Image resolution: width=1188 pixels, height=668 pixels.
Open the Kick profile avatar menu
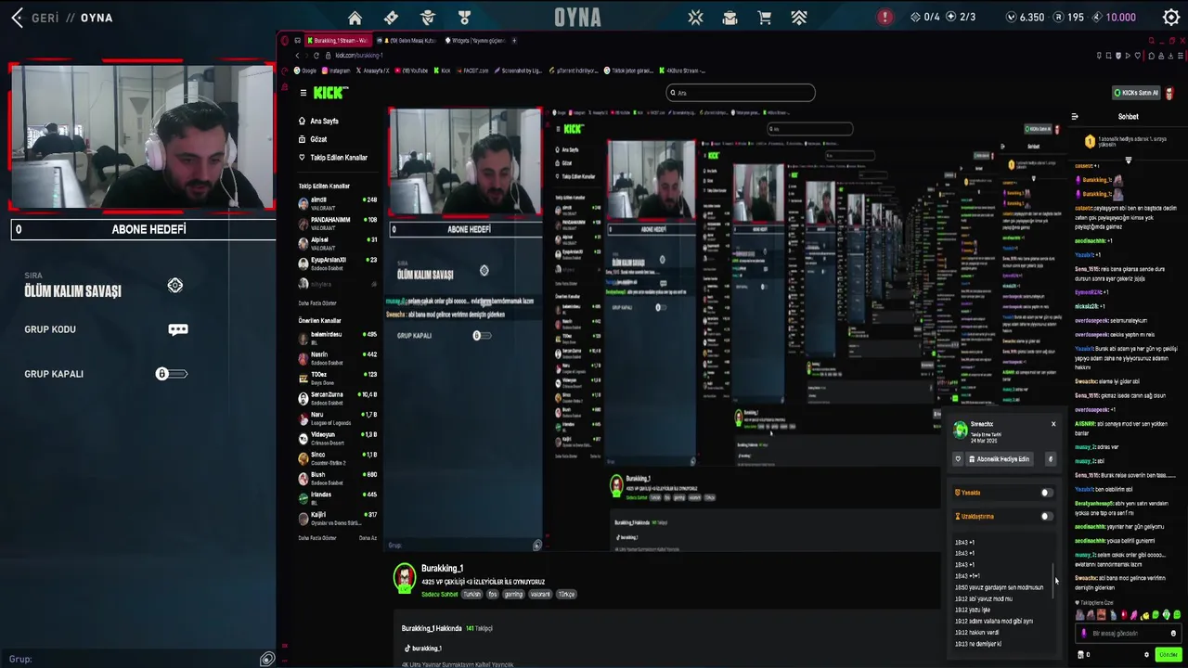click(1169, 93)
